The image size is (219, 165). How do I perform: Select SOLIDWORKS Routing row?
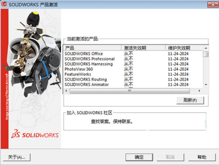tap(86, 79)
